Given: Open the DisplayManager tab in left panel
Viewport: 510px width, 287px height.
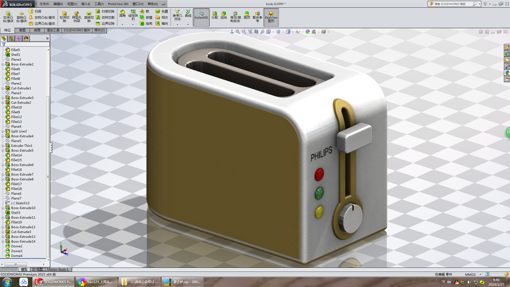Looking at the screenshot, I should [26, 39].
